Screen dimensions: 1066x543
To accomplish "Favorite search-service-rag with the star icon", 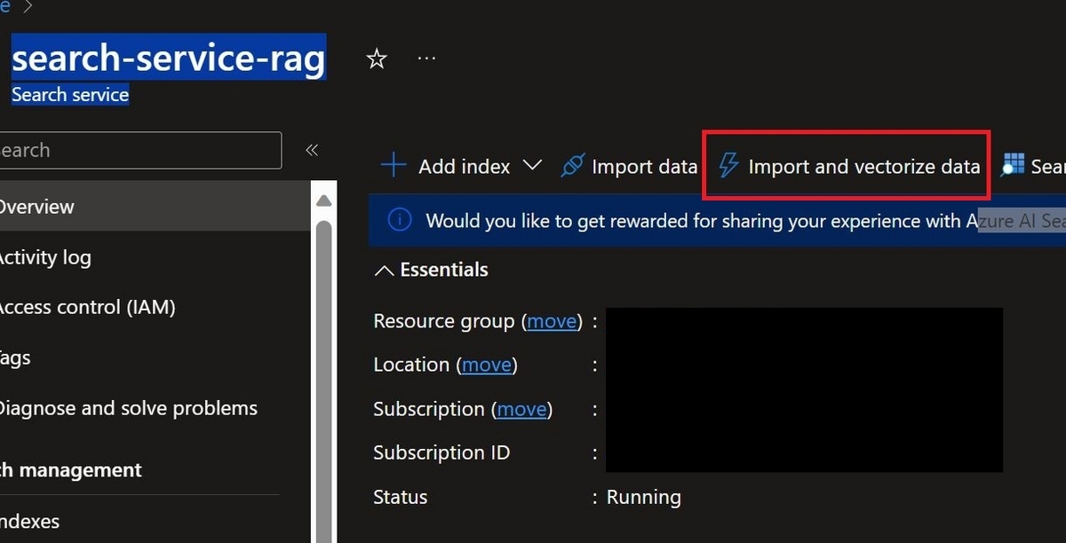I will pyautogui.click(x=377, y=59).
